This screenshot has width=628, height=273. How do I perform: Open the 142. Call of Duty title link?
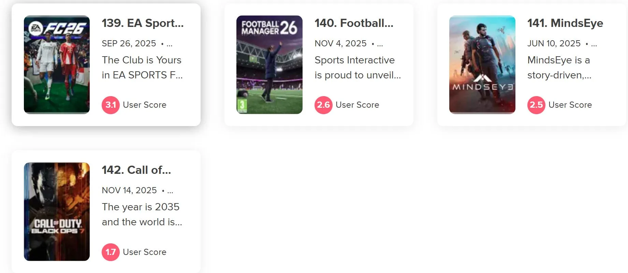(136, 170)
